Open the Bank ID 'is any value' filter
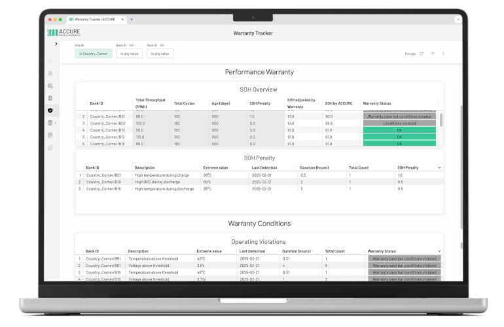504x327 pixels. (x=129, y=54)
